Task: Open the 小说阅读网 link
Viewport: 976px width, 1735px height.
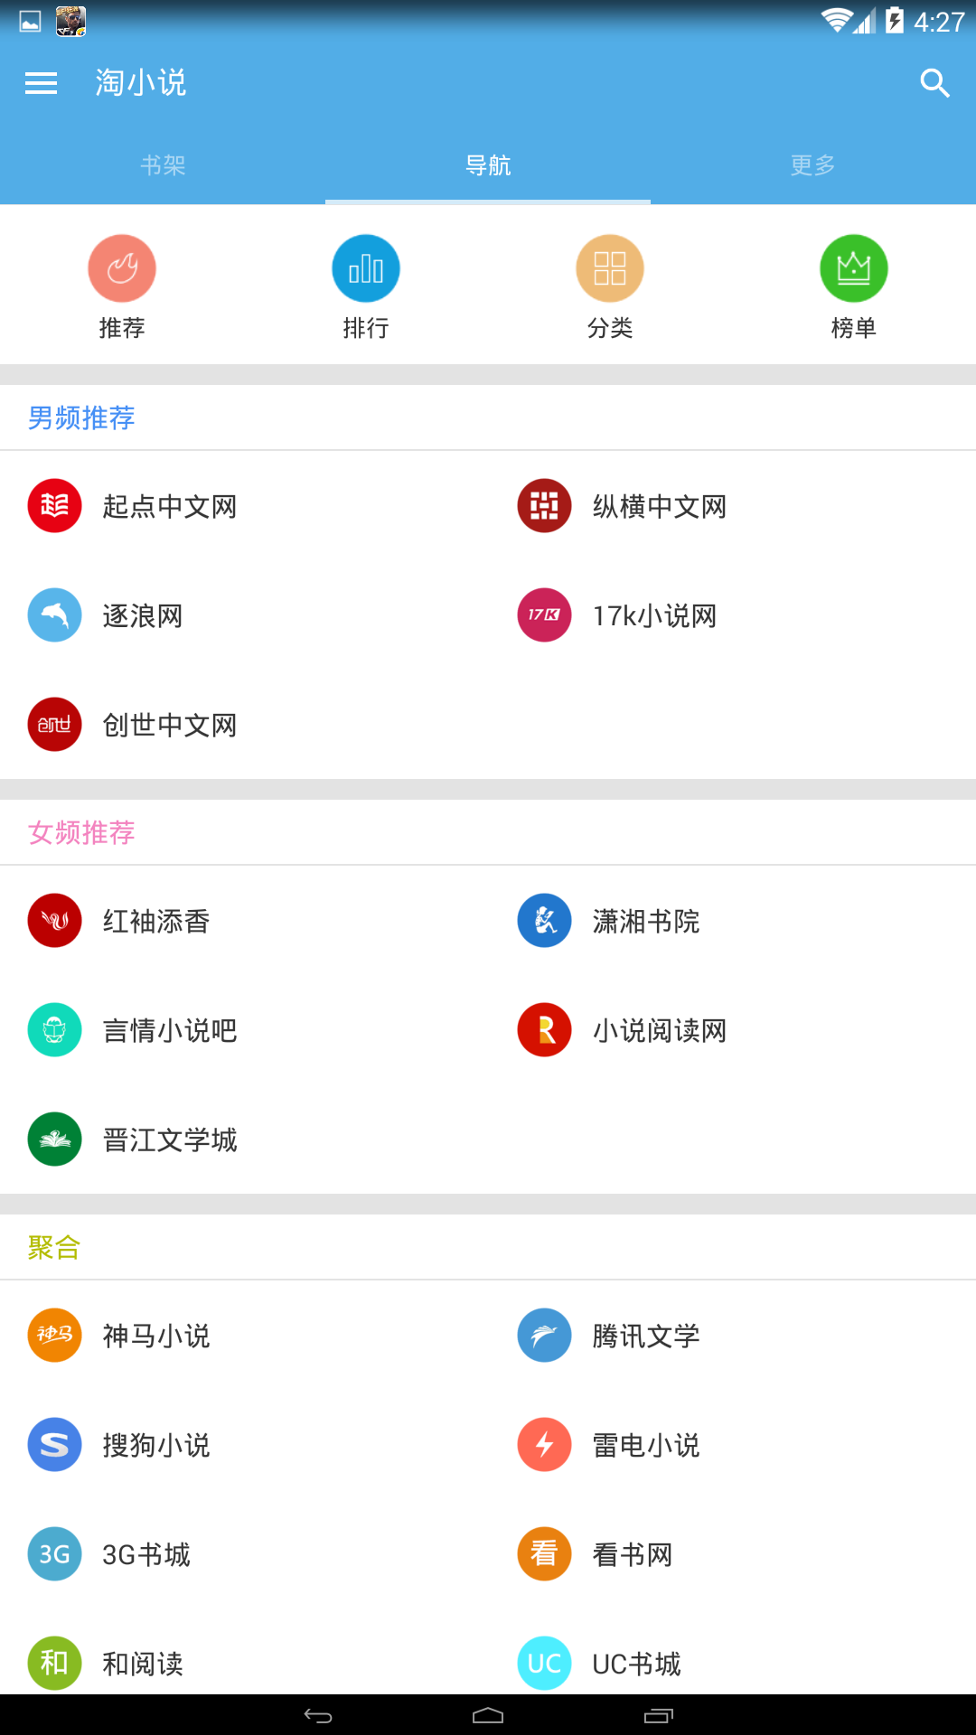Action: pos(659,1031)
